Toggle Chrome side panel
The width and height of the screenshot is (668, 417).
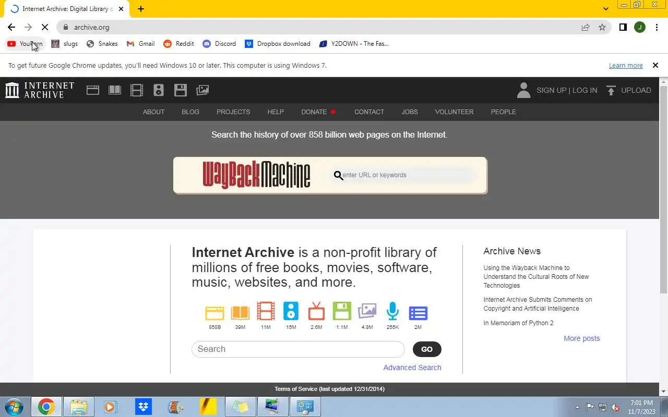(623, 27)
